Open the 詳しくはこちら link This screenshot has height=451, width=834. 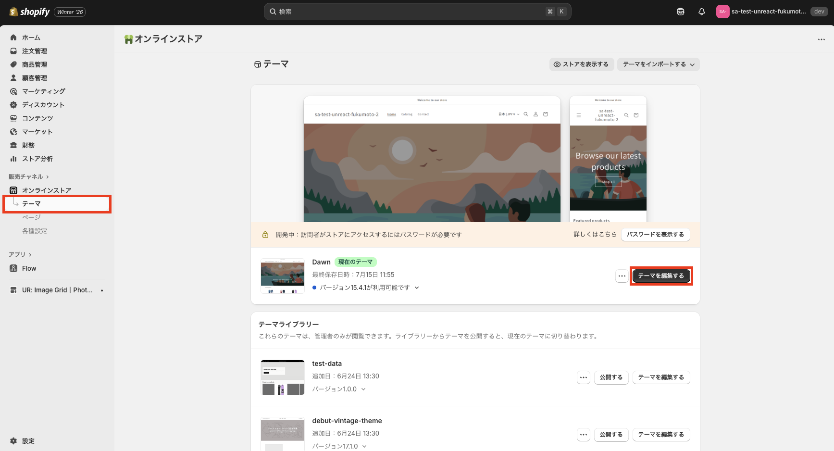[x=595, y=234]
